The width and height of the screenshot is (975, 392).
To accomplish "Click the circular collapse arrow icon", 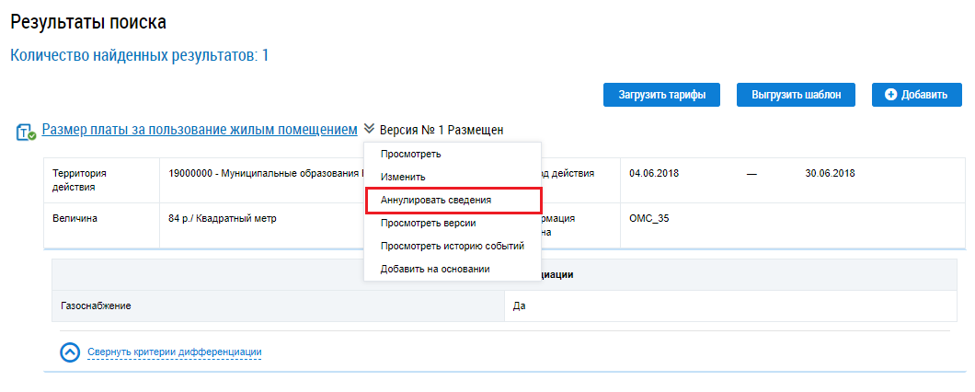I will [x=70, y=352].
